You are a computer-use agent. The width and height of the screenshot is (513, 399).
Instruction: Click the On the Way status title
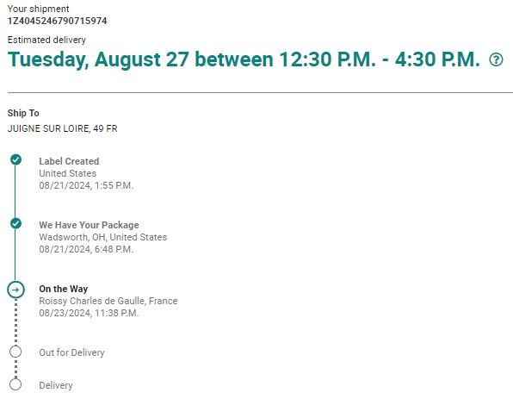click(64, 289)
